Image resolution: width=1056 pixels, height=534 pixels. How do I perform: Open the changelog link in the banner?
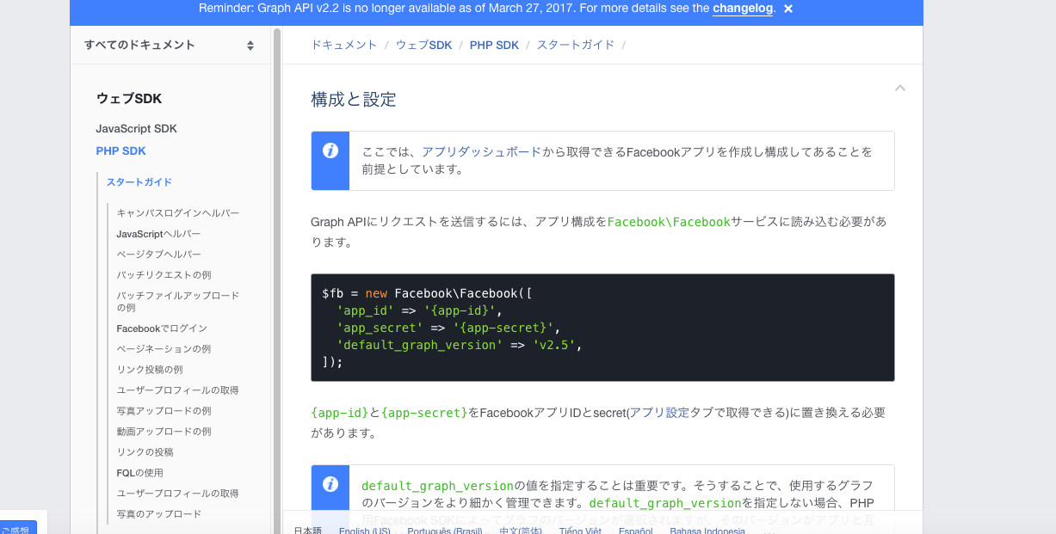tap(742, 10)
